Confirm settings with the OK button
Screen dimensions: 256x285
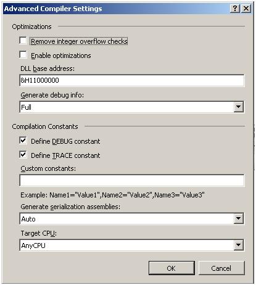(x=171, y=268)
